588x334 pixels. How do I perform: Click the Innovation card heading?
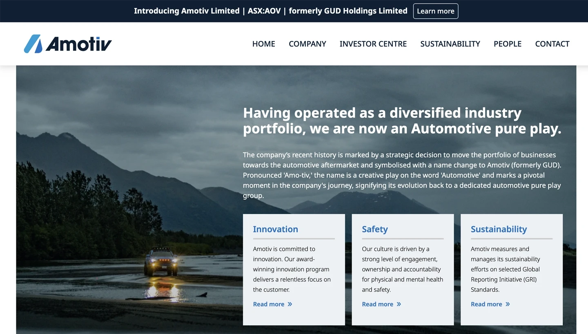coord(276,229)
